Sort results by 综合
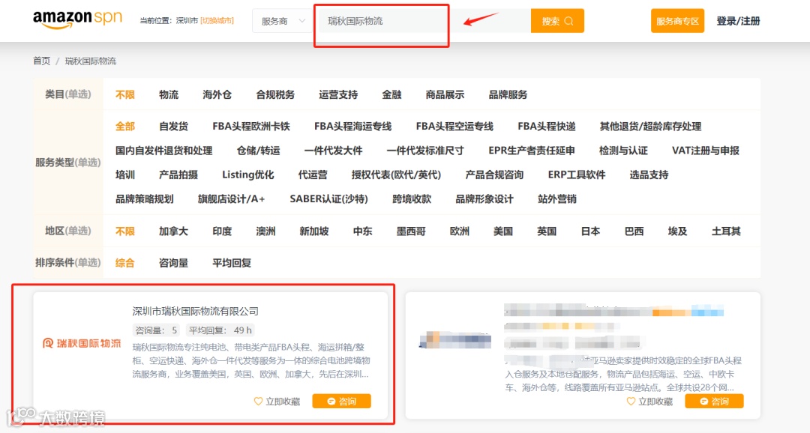Image resolution: width=810 pixels, height=433 pixels. 125,263
